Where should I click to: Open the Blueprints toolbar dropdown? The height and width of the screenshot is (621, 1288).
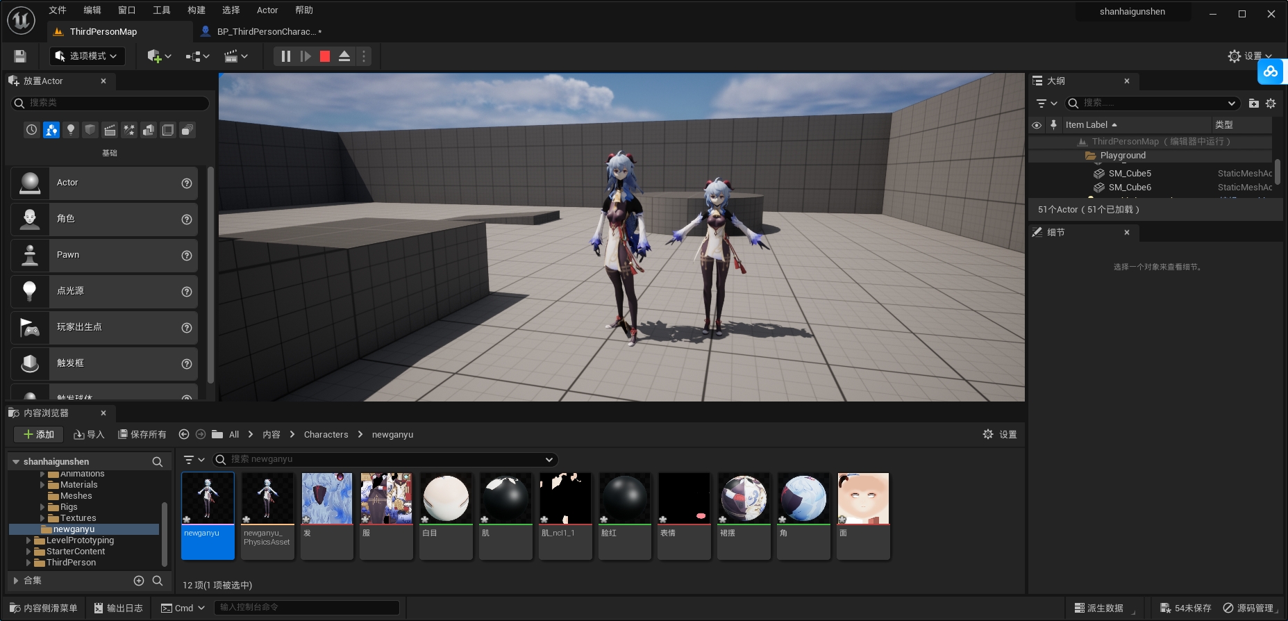(x=197, y=56)
